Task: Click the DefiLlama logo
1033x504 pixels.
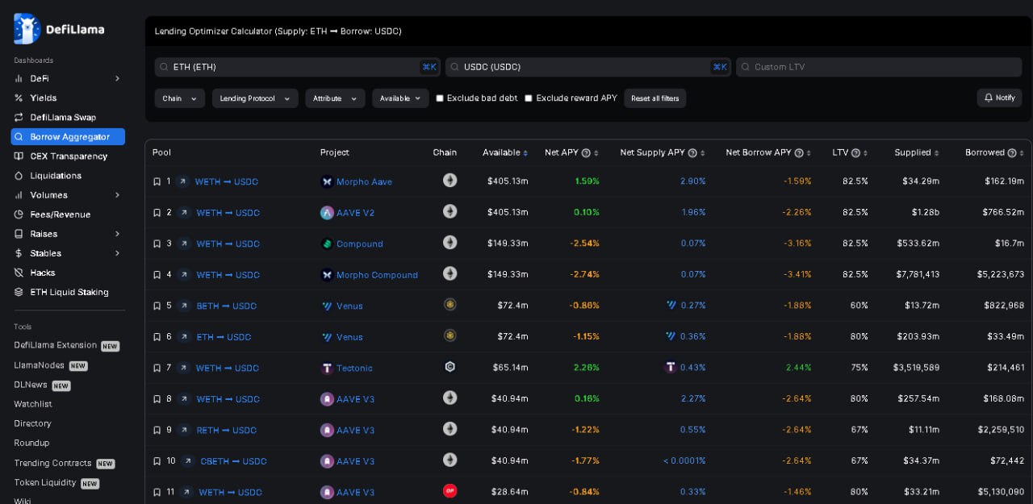Action: coord(59,29)
